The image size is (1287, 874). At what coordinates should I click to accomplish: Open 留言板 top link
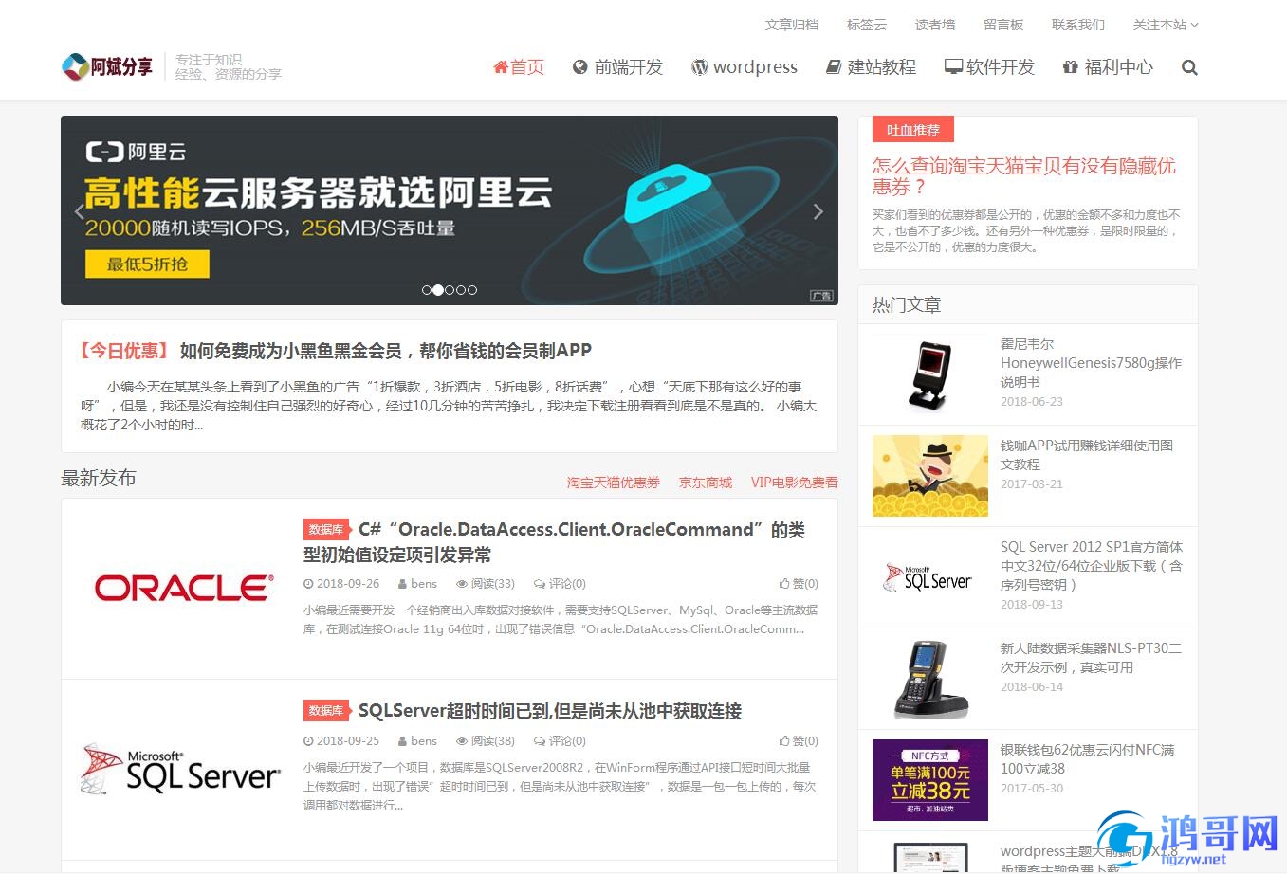1003,25
